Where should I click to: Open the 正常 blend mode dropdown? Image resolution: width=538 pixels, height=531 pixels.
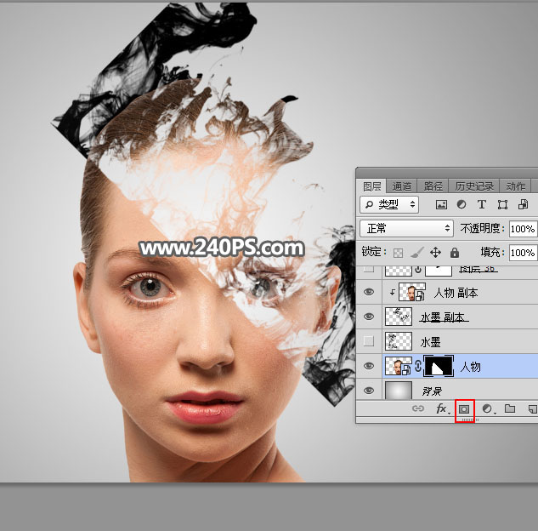coord(407,229)
